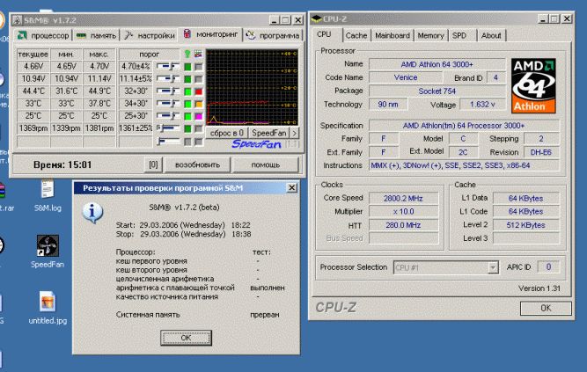The image size is (587, 372).
Task: Select the S&M.log file on desktop
Action: click(x=48, y=195)
